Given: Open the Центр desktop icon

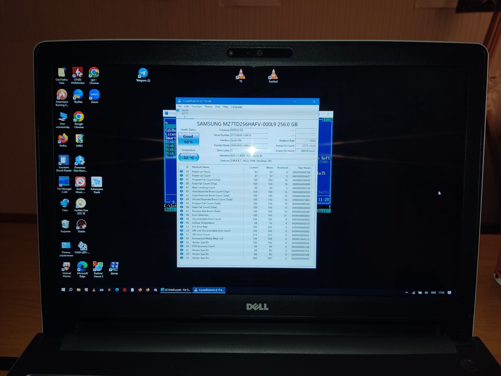Looking at the screenshot, I should click(114, 268).
